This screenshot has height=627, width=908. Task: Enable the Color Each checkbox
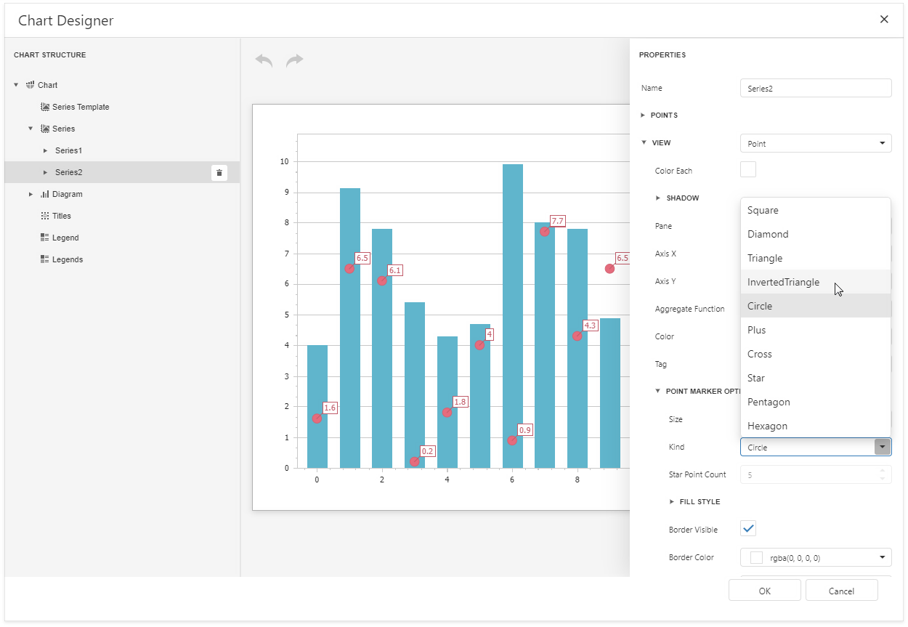click(747, 169)
